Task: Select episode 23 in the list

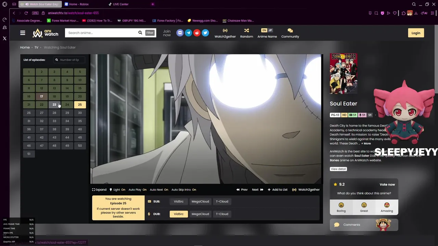Action: [54, 105]
